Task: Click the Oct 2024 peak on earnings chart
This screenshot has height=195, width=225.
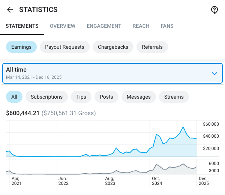Action: tap(156, 134)
